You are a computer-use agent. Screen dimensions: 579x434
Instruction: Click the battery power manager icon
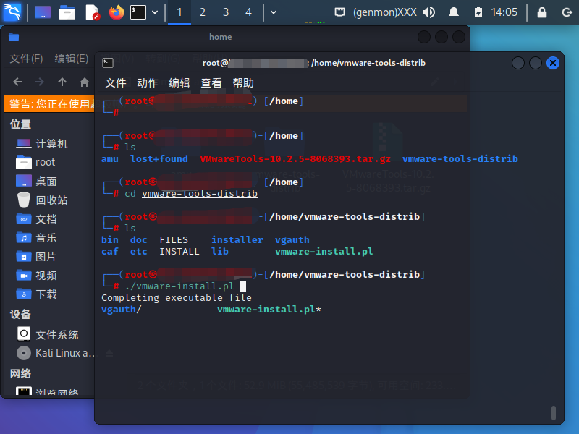coord(478,12)
